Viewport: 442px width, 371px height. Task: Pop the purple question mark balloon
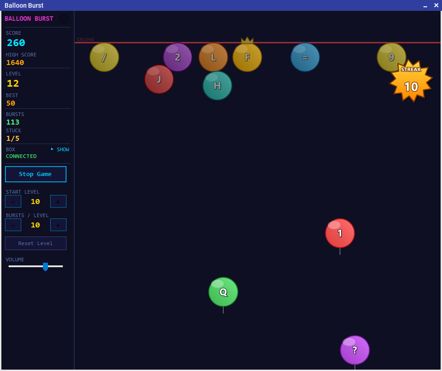(355, 350)
